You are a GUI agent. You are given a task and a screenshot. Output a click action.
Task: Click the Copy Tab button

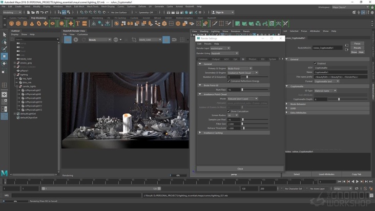(357, 174)
